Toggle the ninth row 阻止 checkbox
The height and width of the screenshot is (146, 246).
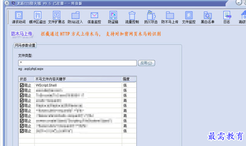(22, 126)
